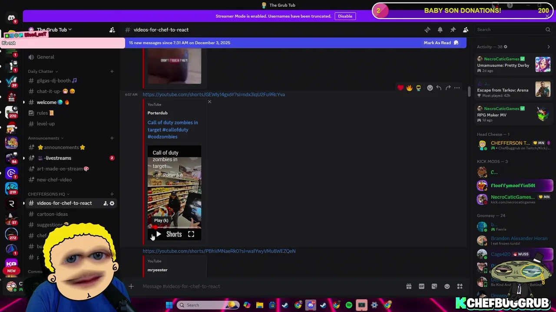Collapse the Announcements category
The height and width of the screenshot is (312, 556).
(46, 138)
